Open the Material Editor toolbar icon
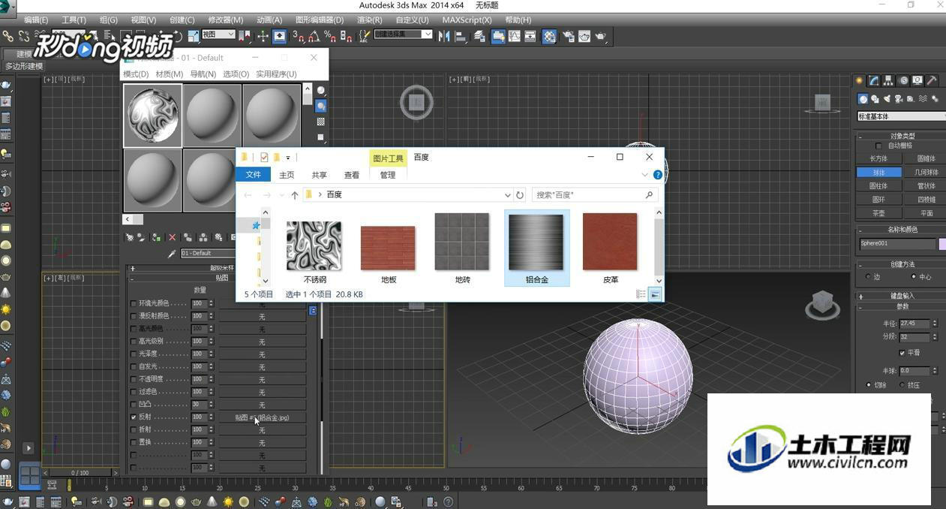 point(550,36)
